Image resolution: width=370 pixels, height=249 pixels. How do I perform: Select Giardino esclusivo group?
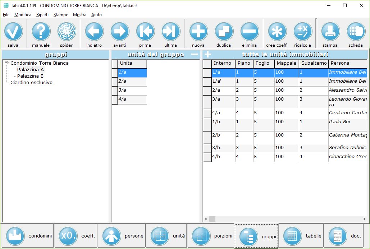point(31,82)
